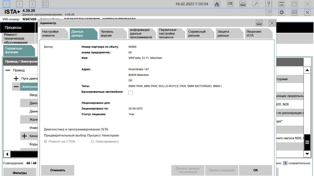
Task: Open the help question mark icon
Action: (x=268, y=4)
